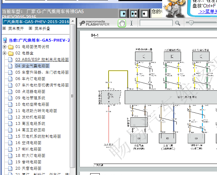217x175 pixels.
Task: Click the 01 电路图使用说明 folder icon
Action: [x=11, y=47]
